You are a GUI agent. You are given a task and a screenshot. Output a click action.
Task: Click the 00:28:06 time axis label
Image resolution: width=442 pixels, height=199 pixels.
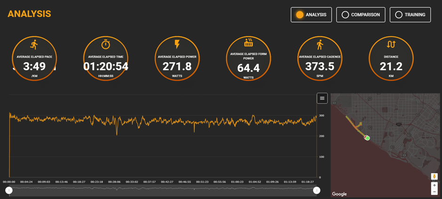(115, 182)
